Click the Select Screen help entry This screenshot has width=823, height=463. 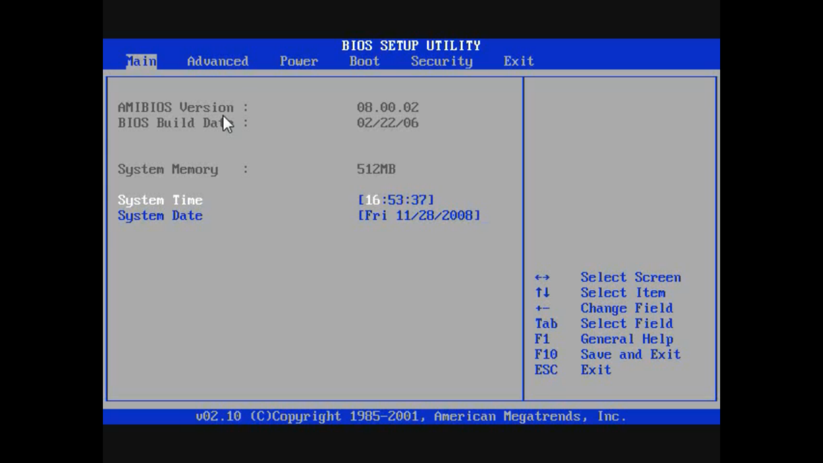(630, 277)
